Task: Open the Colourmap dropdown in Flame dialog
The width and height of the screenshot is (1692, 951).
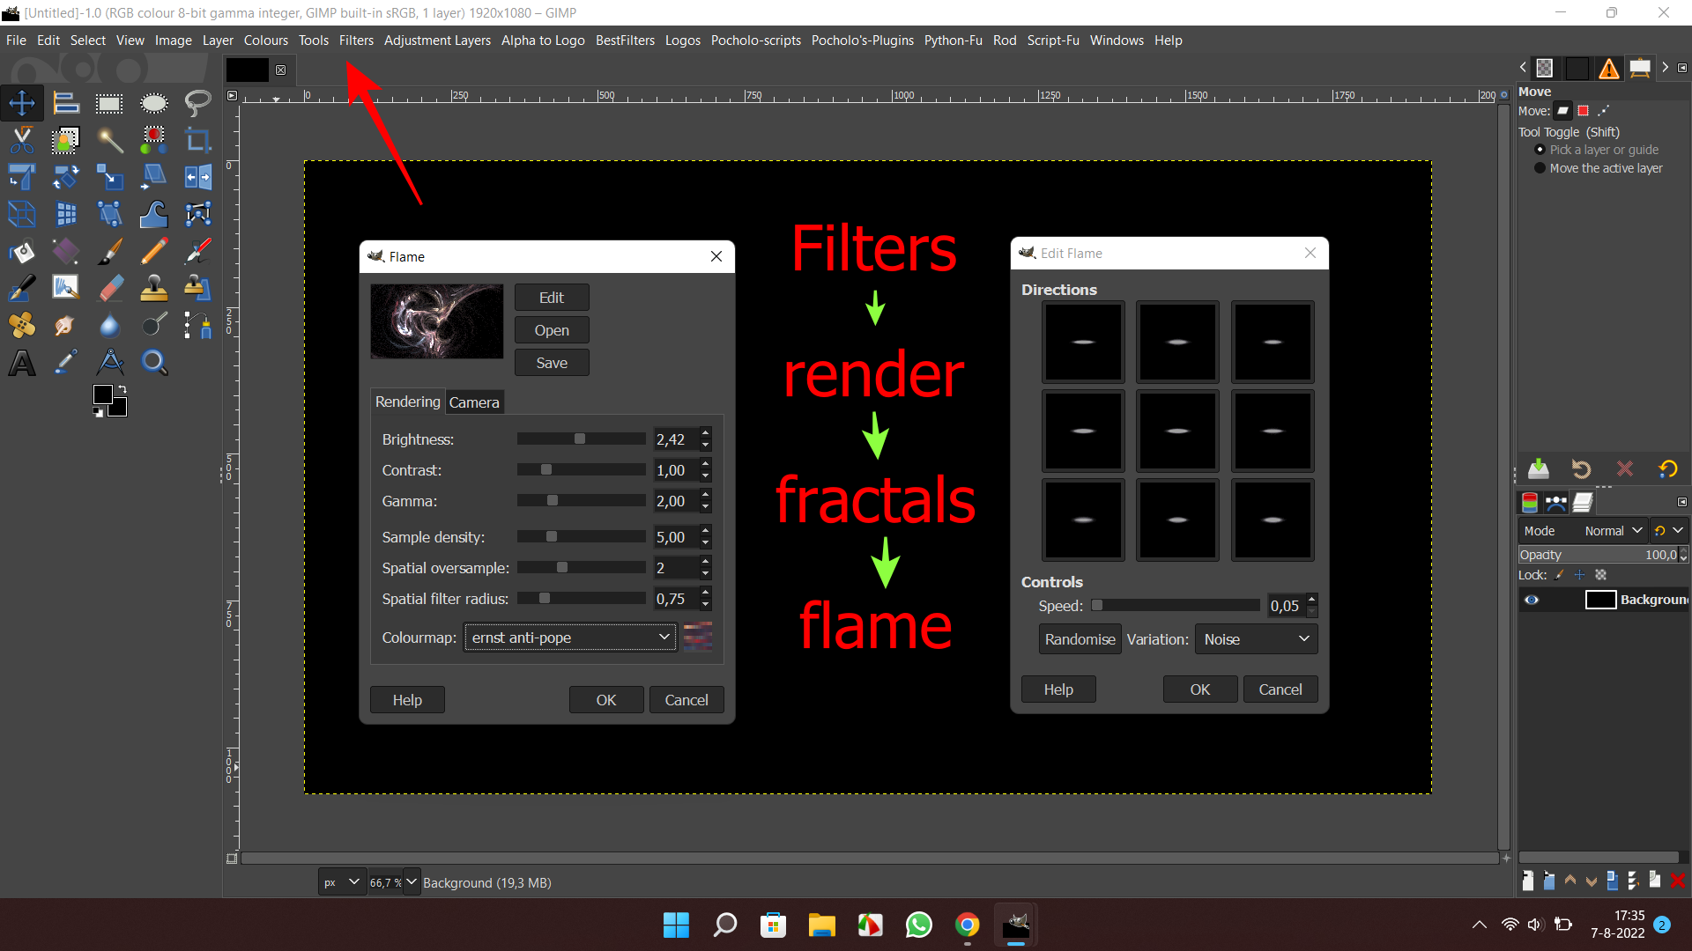Action: pyautogui.click(x=570, y=638)
